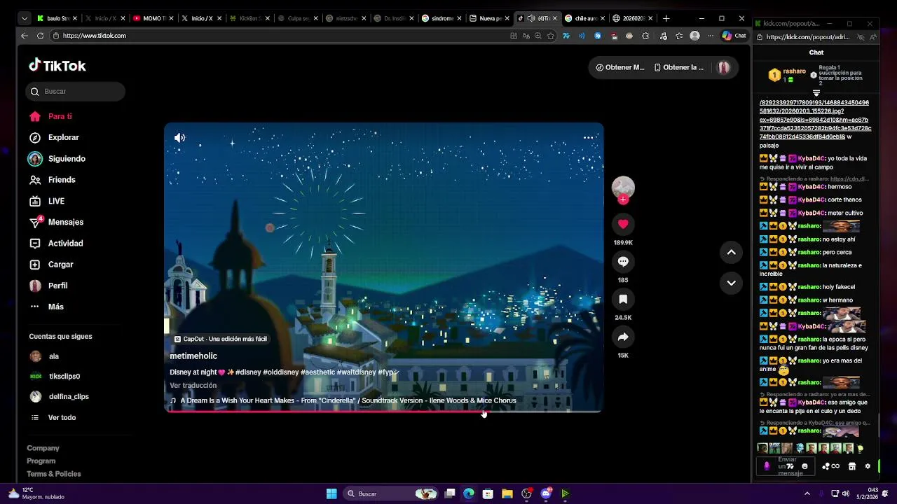
Task: Show hidden system tray icons
Action: pyautogui.click(x=807, y=493)
